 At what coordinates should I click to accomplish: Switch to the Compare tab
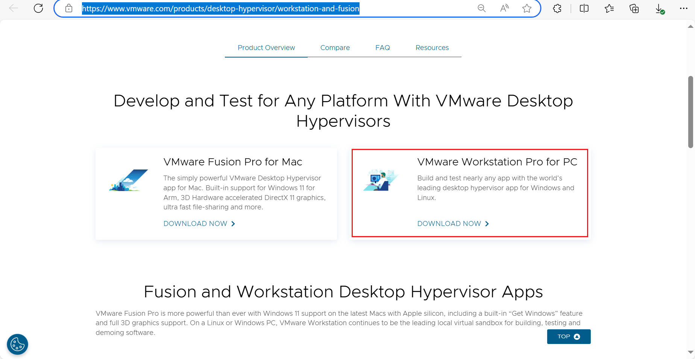pos(335,48)
